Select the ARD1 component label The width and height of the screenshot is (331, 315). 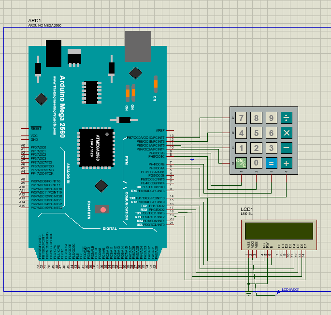[x=35, y=21]
